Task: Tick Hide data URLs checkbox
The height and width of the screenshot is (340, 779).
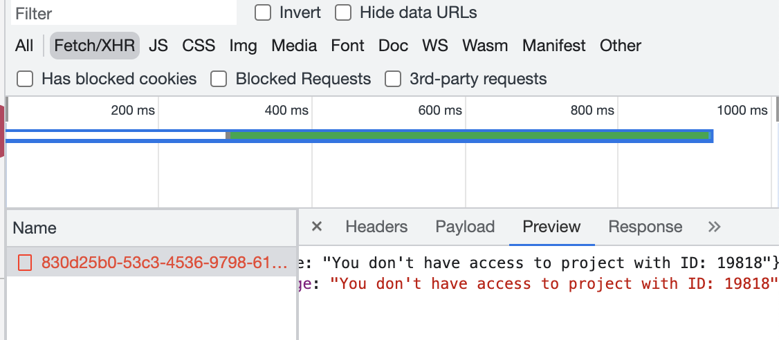Action: 342,12
